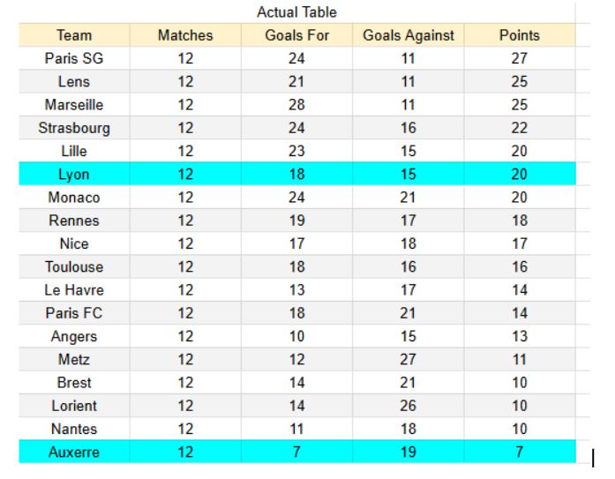Select the highlighted Lyon team cell

[x=73, y=175]
